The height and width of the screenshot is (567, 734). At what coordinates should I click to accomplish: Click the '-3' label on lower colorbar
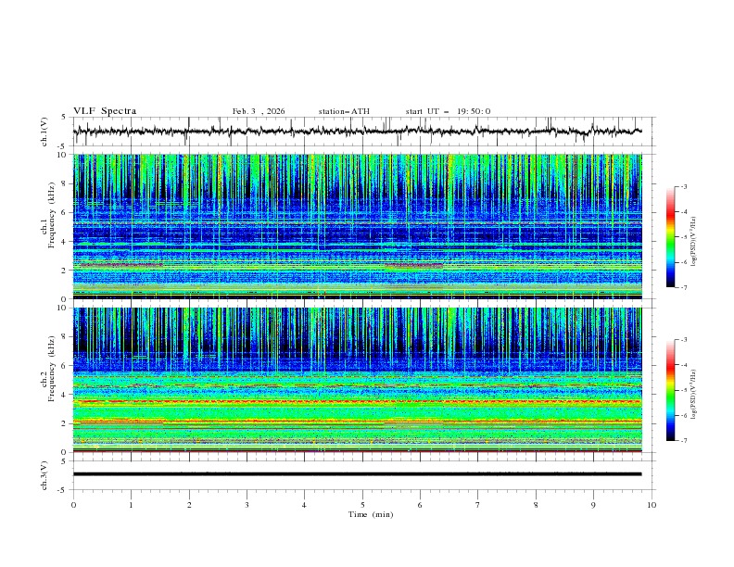click(684, 340)
